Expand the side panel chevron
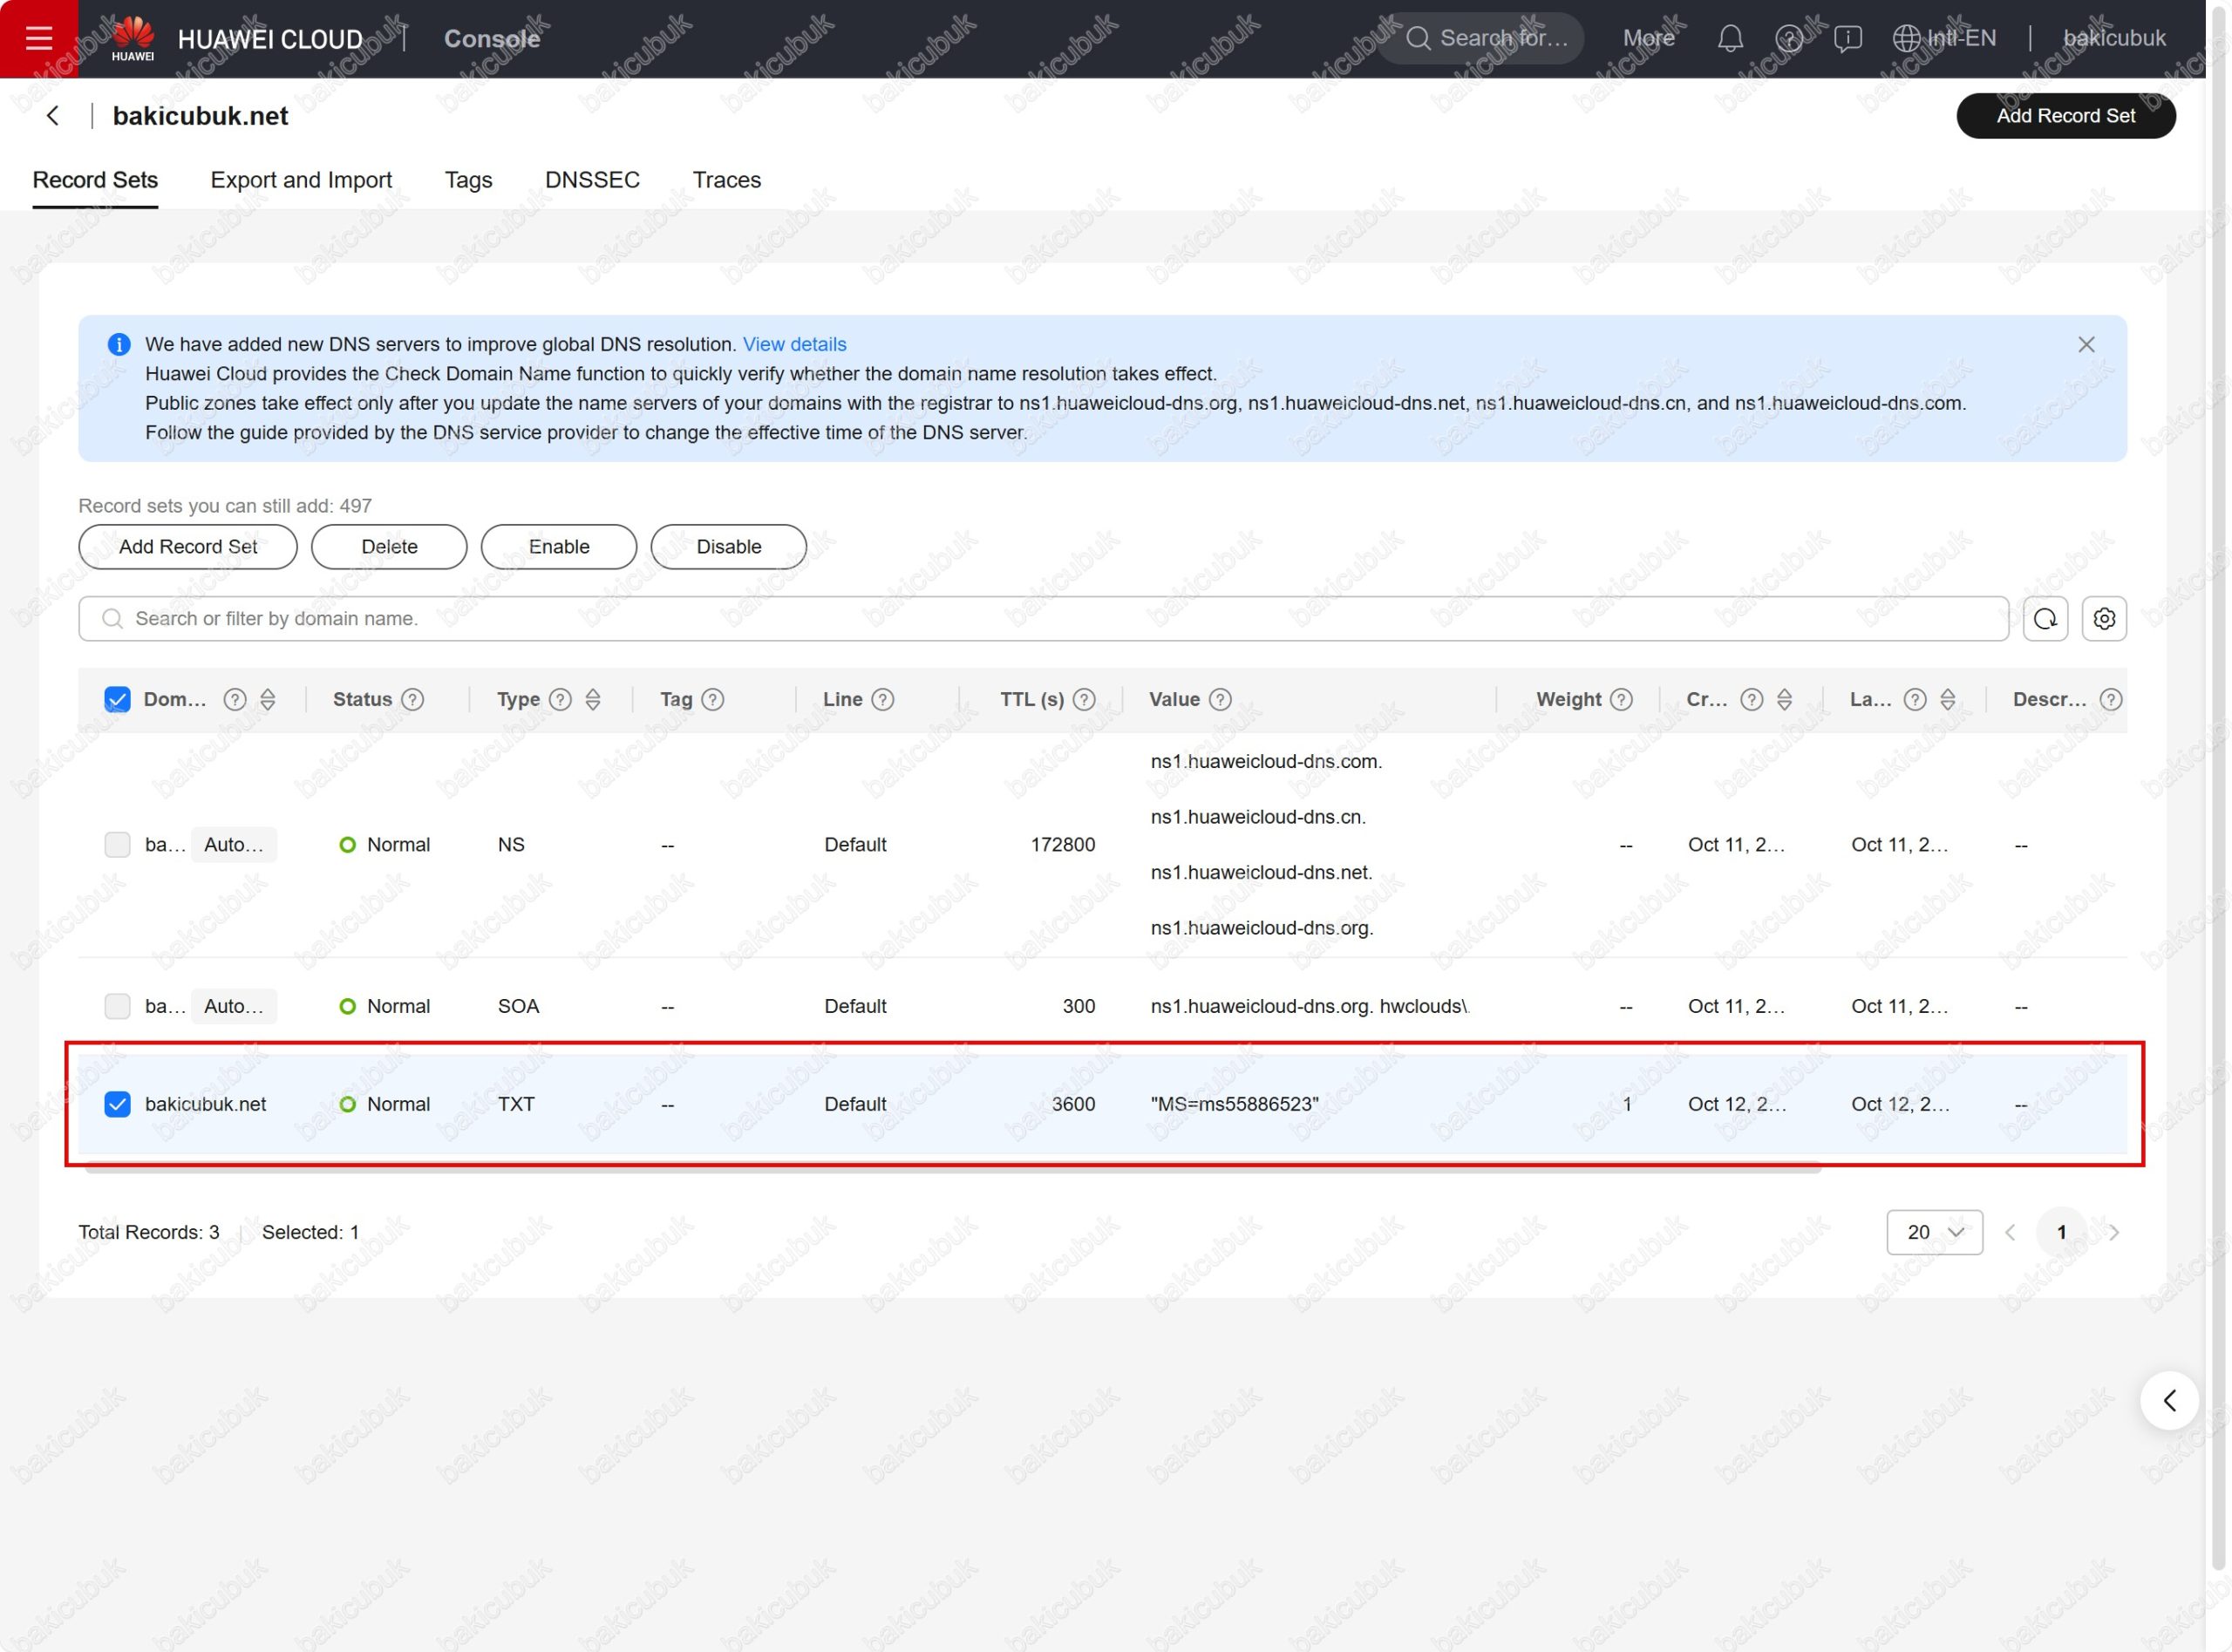The height and width of the screenshot is (1652, 2232). click(x=2169, y=1400)
